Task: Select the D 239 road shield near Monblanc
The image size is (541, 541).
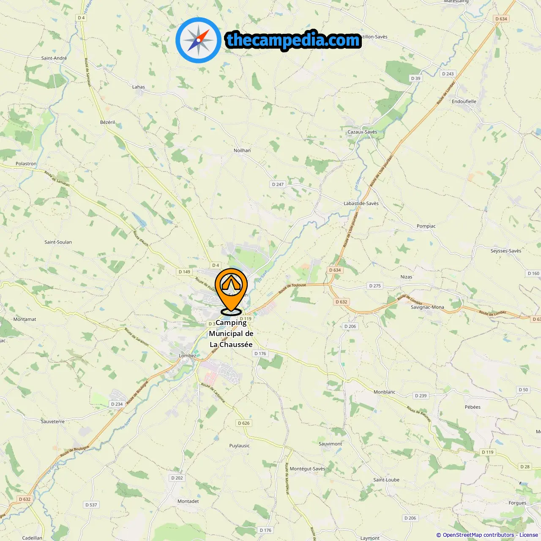Action: pyautogui.click(x=421, y=396)
